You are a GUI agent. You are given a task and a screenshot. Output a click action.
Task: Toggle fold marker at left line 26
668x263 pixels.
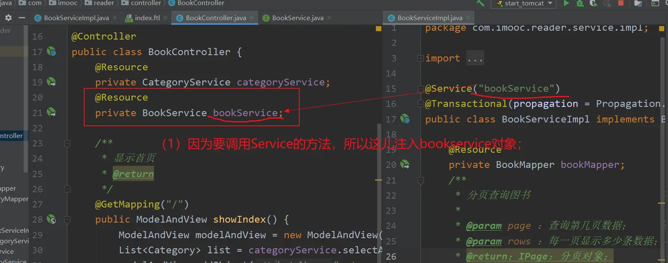point(67,189)
